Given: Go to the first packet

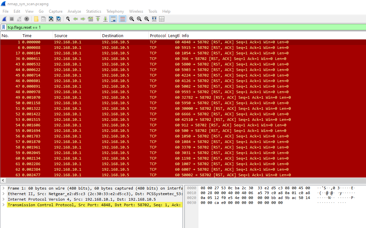Looking at the screenshot, I should [98, 19].
